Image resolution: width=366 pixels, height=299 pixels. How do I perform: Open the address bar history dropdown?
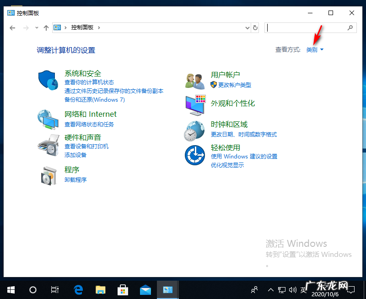pyautogui.click(x=247, y=27)
